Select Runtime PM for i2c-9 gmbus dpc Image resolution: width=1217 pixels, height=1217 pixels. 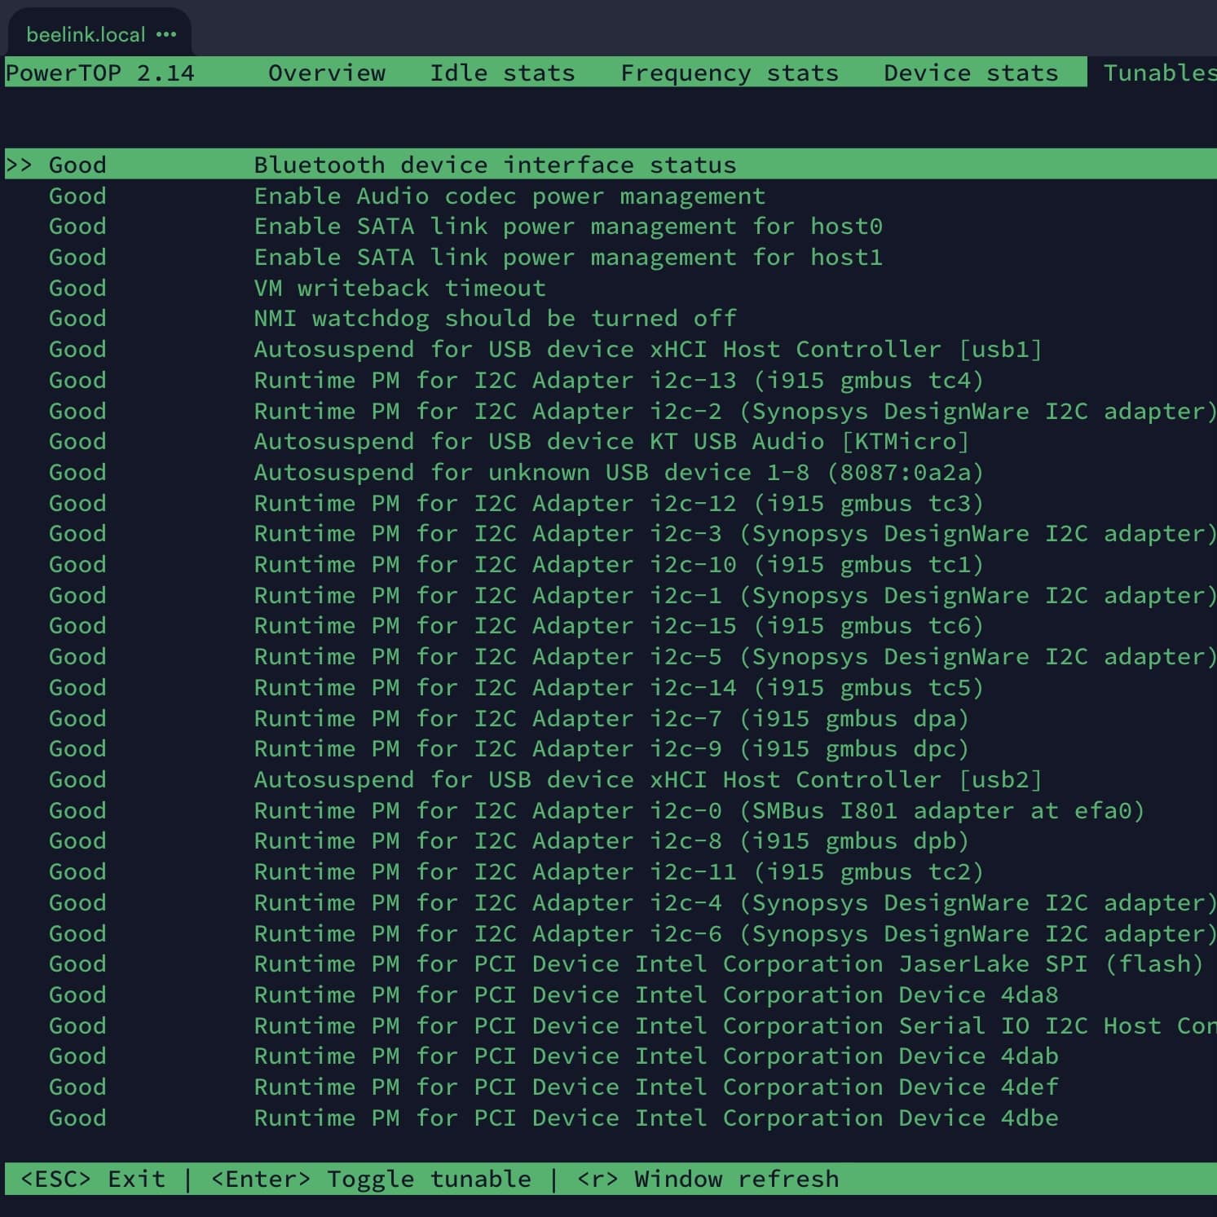(x=611, y=748)
